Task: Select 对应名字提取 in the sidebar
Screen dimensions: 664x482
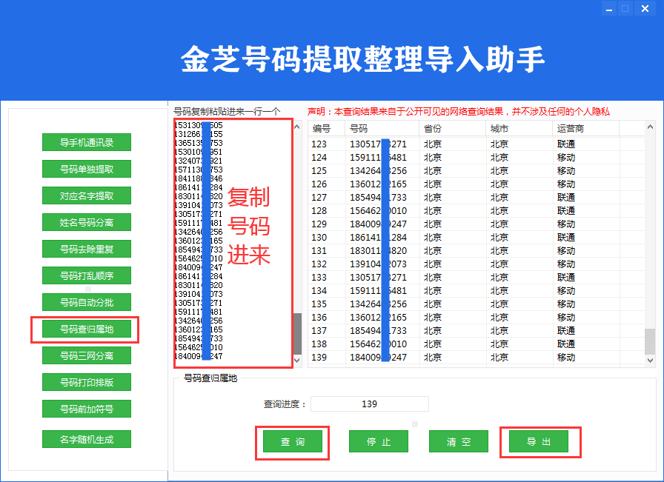Action: tap(87, 195)
